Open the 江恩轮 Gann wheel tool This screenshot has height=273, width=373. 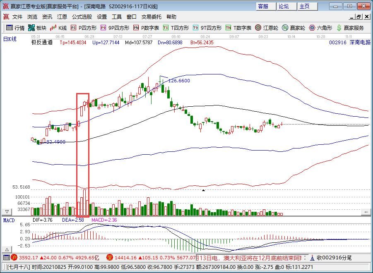[x=266, y=28]
